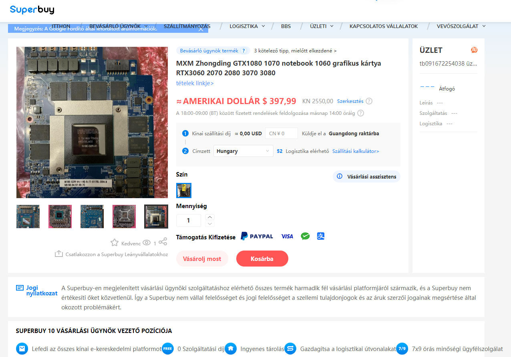
Task: Click the CN ¥ 0 shipping fee field
Action: click(x=282, y=133)
